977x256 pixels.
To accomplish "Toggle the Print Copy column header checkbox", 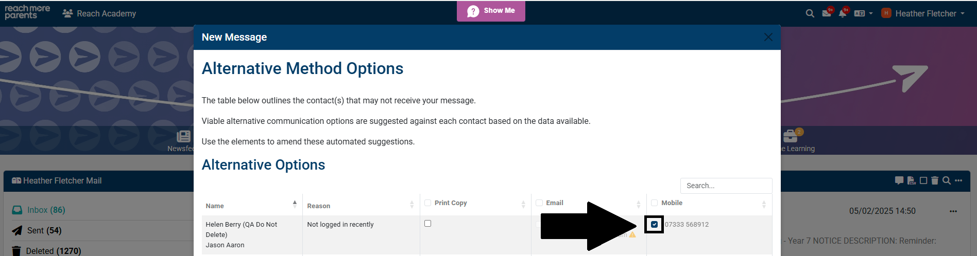I will tap(427, 203).
